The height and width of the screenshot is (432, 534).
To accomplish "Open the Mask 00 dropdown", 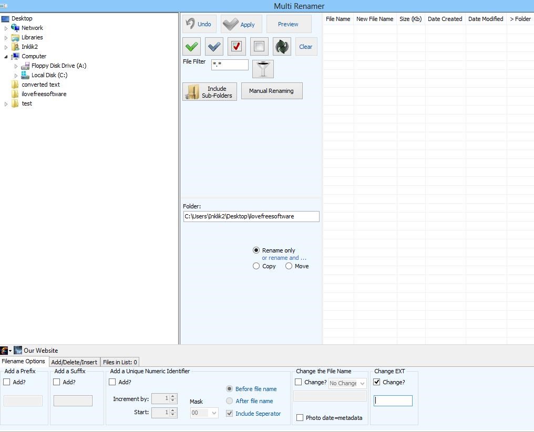I will [x=214, y=413].
